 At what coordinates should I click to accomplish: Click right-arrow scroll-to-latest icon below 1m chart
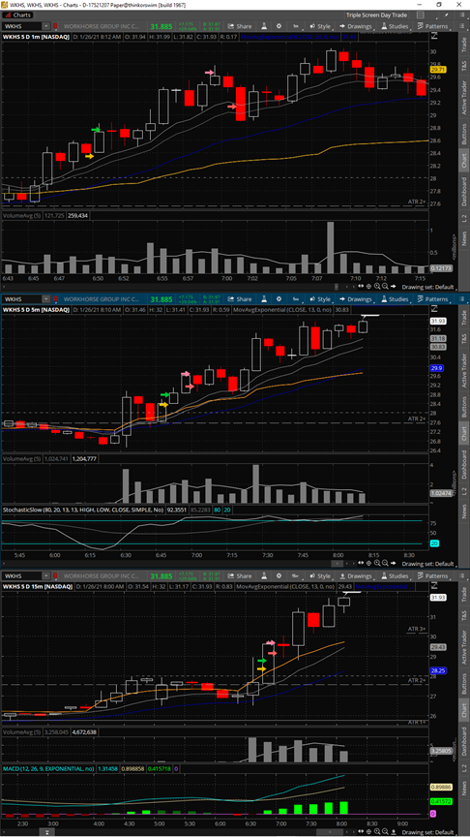click(x=394, y=287)
